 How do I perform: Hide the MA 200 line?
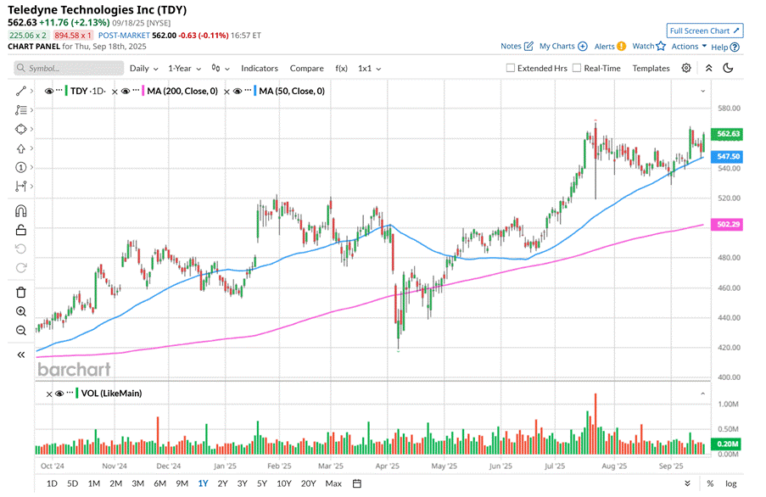click(x=126, y=92)
